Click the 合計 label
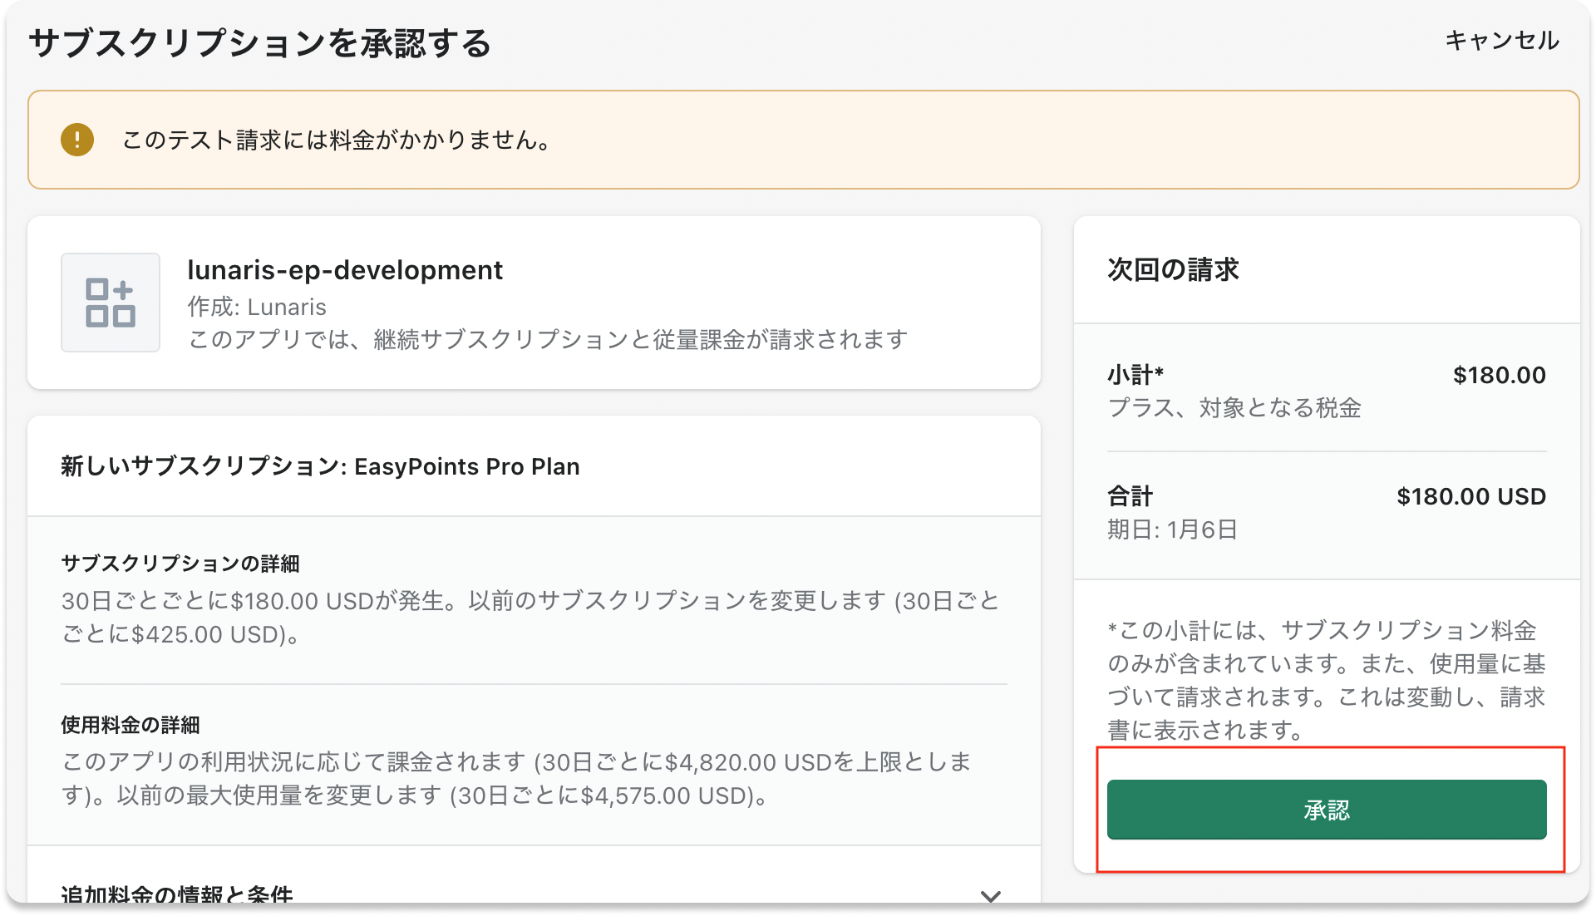 (1130, 496)
